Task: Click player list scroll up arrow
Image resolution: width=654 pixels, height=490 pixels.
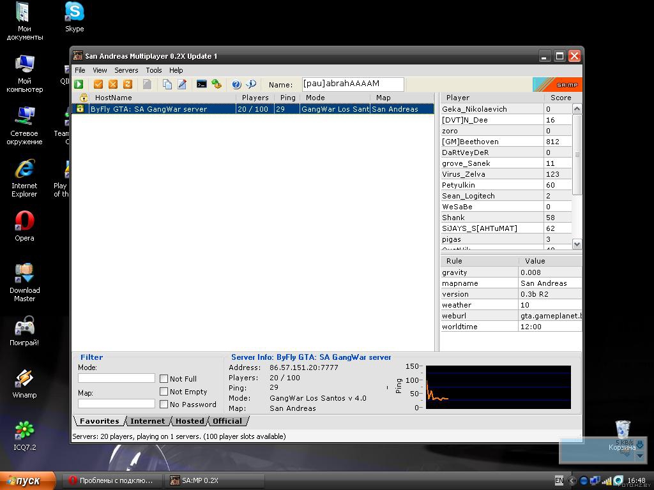Action: click(577, 108)
